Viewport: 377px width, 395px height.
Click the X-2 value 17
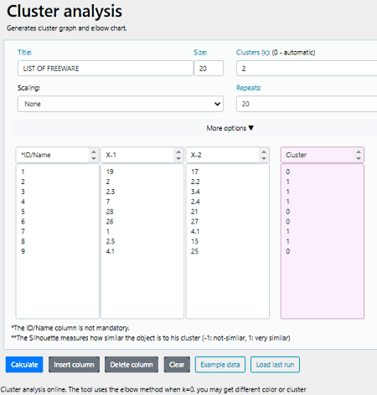tap(194, 172)
